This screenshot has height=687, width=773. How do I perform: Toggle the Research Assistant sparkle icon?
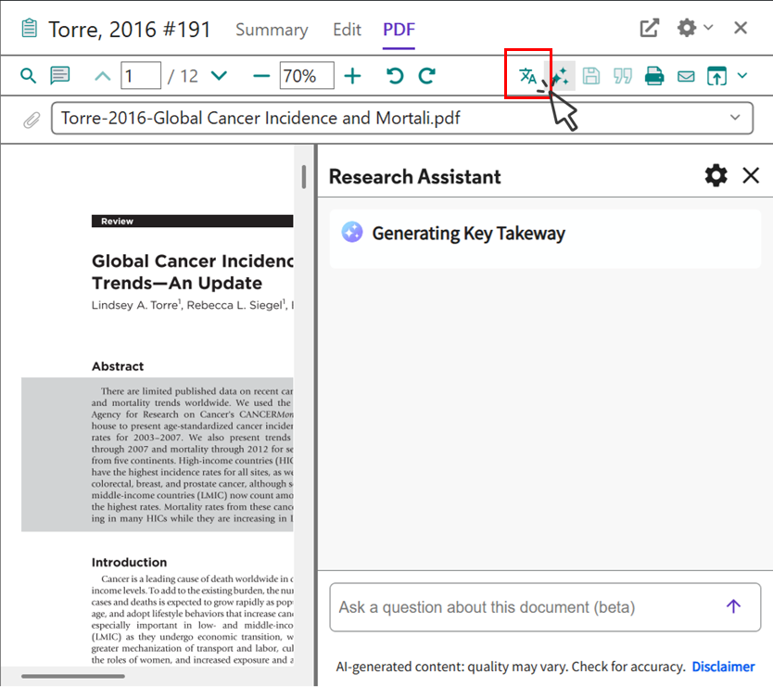(560, 76)
